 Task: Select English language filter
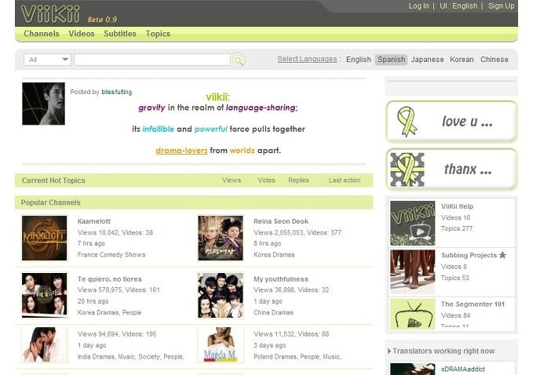point(358,60)
